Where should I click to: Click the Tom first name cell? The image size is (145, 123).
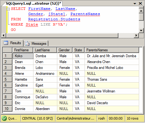coord(23,91)
